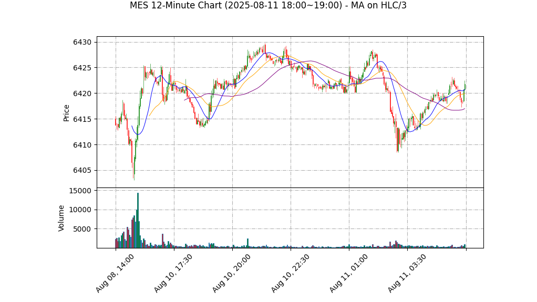Click the 'Aug 08, 14:00' time label
The width and height of the screenshot is (537, 302).
point(115,273)
